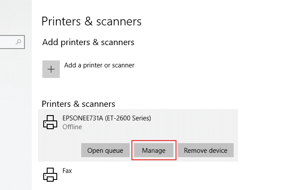Click the magnifier icon in the search box

[18, 42]
